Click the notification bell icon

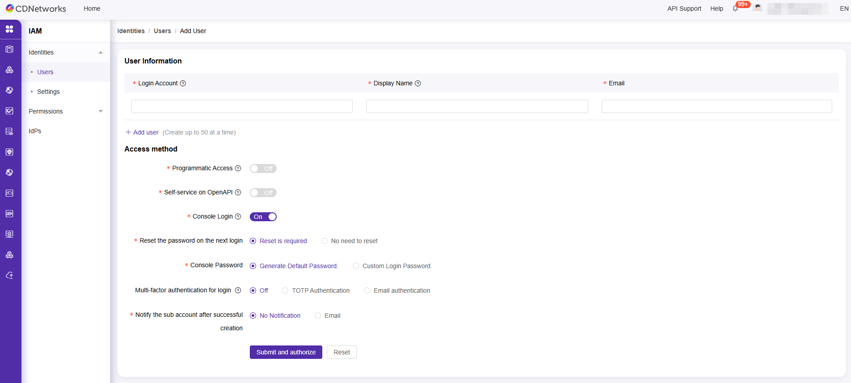[735, 8]
